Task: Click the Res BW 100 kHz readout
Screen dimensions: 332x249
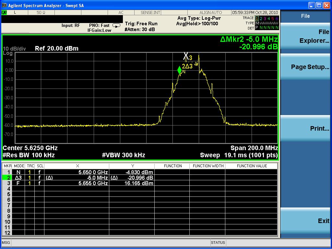Action: pos(29,155)
